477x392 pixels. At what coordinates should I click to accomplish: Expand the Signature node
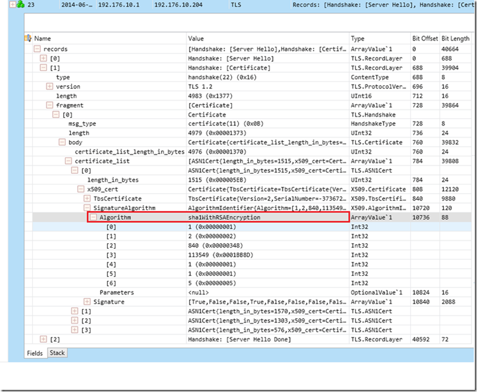pos(87,302)
